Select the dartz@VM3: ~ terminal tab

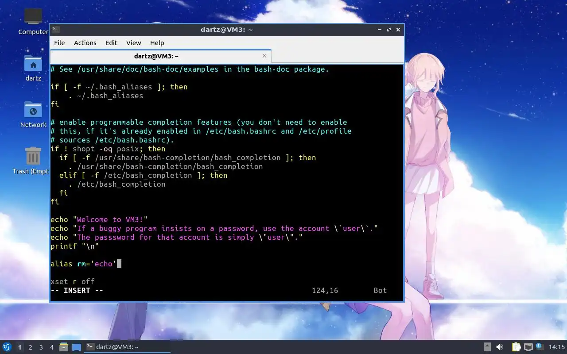click(161, 56)
